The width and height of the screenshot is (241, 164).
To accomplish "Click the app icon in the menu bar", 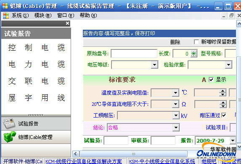I will coord(6,15).
